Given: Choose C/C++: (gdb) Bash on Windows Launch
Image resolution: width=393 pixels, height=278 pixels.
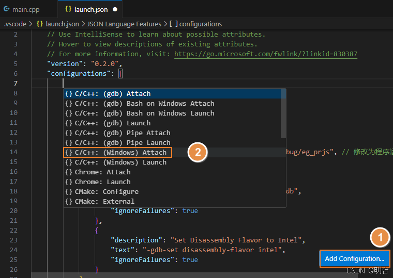Looking at the screenshot, I should click(172, 113).
